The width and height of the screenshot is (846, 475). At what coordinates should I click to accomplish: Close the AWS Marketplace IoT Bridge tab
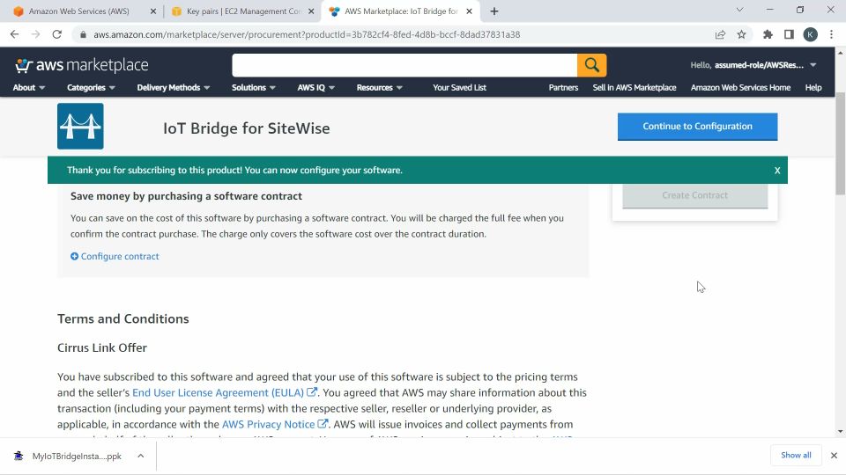[470, 11]
